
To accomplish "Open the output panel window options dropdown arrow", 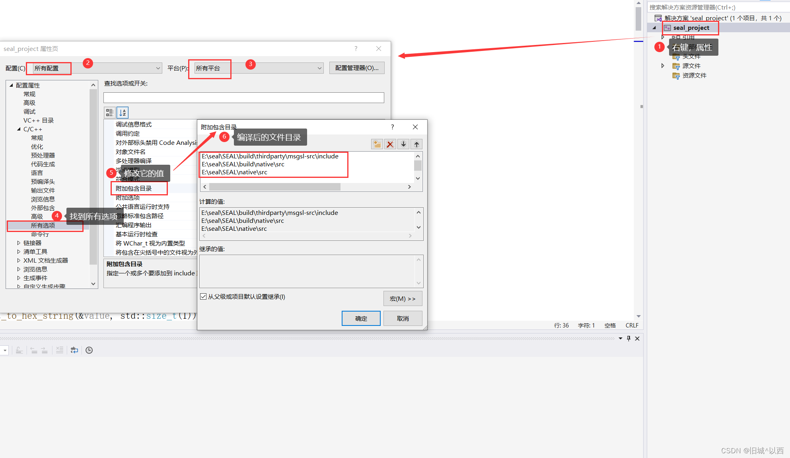I will 621,338.
